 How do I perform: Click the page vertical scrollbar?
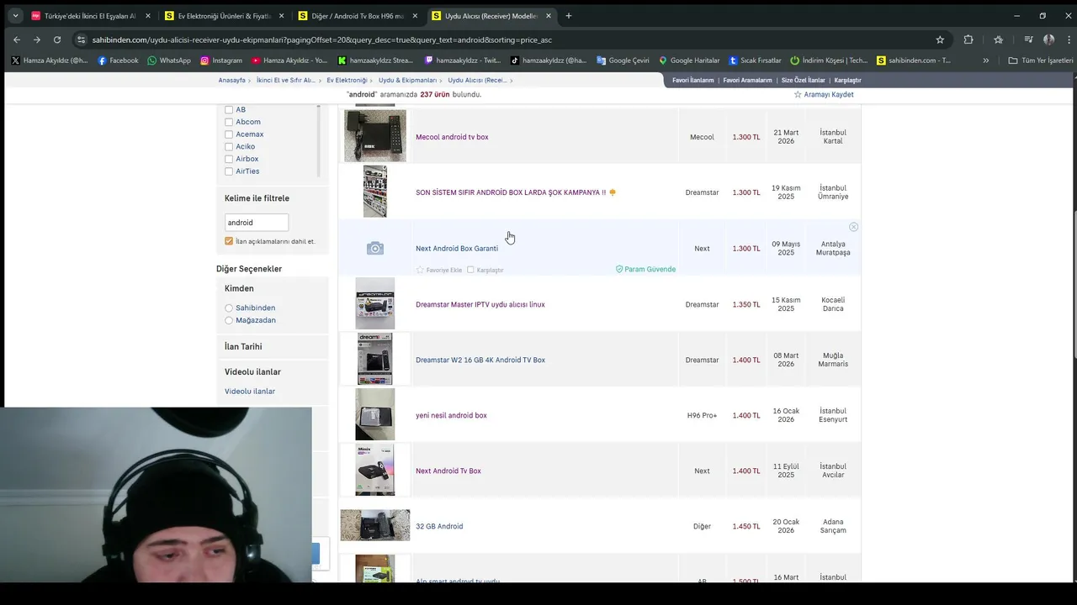coord(1074,286)
